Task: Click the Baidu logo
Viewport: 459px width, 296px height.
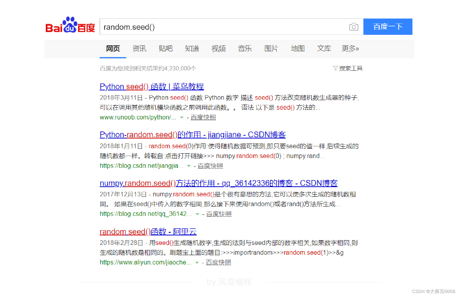Action: click(x=70, y=25)
